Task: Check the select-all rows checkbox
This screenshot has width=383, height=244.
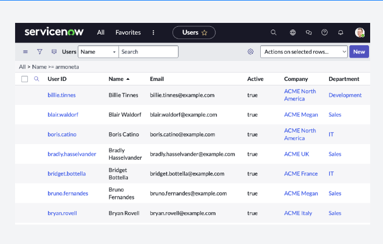Action: [x=25, y=79]
